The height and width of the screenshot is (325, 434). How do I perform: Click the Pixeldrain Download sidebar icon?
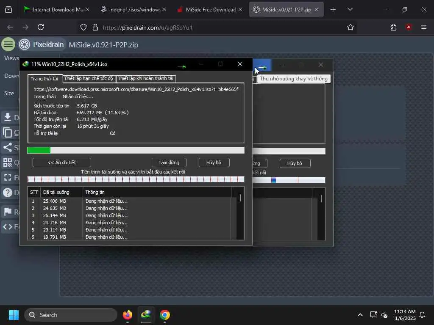(8, 118)
